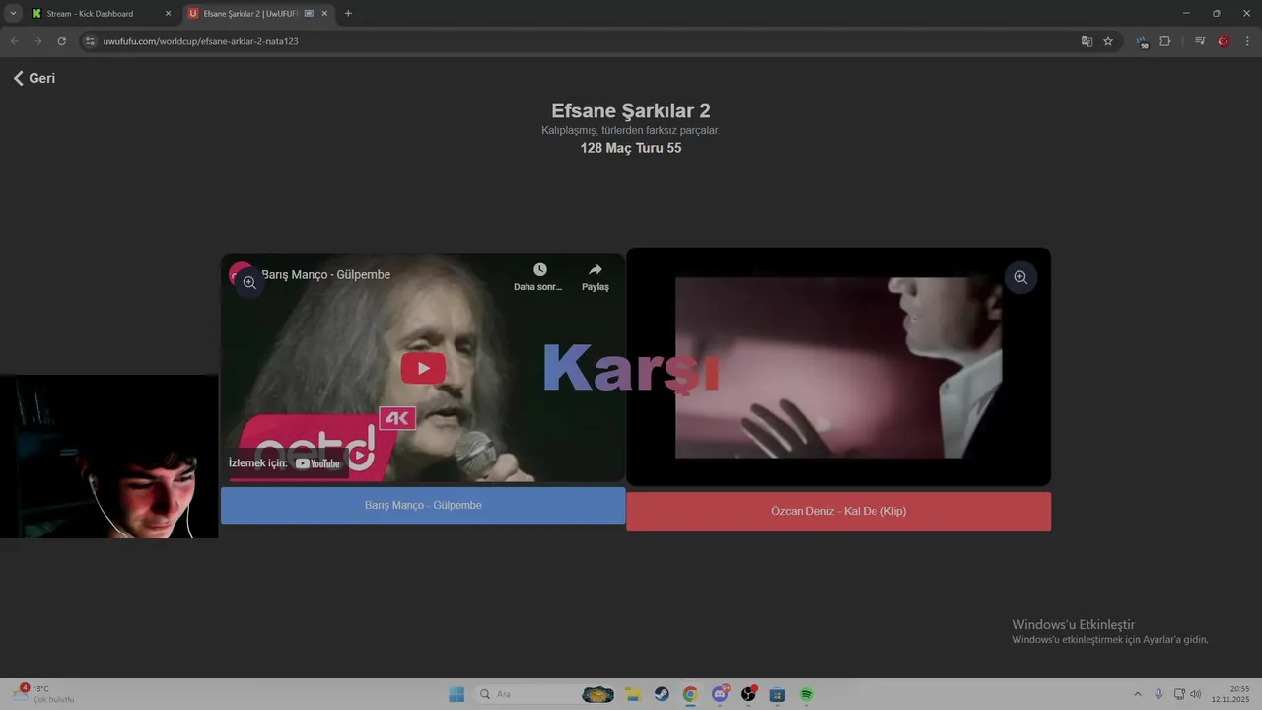The width and height of the screenshot is (1262, 710).
Task: Open the weather widget showing 13°C
Action: (x=44, y=694)
